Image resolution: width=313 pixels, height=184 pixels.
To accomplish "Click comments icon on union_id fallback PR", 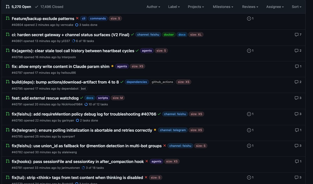I will point(298,146).
